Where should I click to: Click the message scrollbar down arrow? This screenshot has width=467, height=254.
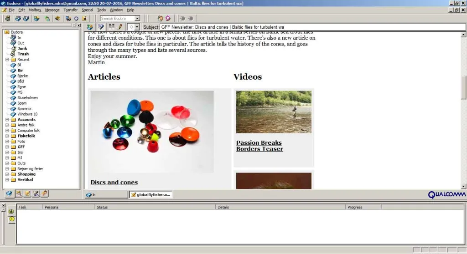pos(463,187)
